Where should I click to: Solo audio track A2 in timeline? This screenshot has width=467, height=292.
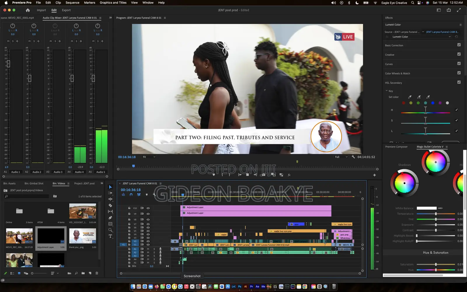[154, 252]
